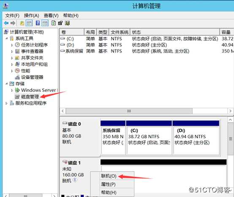Collapse the 系统工具 tree node
The height and width of the screenshot is (197, 234).
pyautogui.click(x=7, y=38)
